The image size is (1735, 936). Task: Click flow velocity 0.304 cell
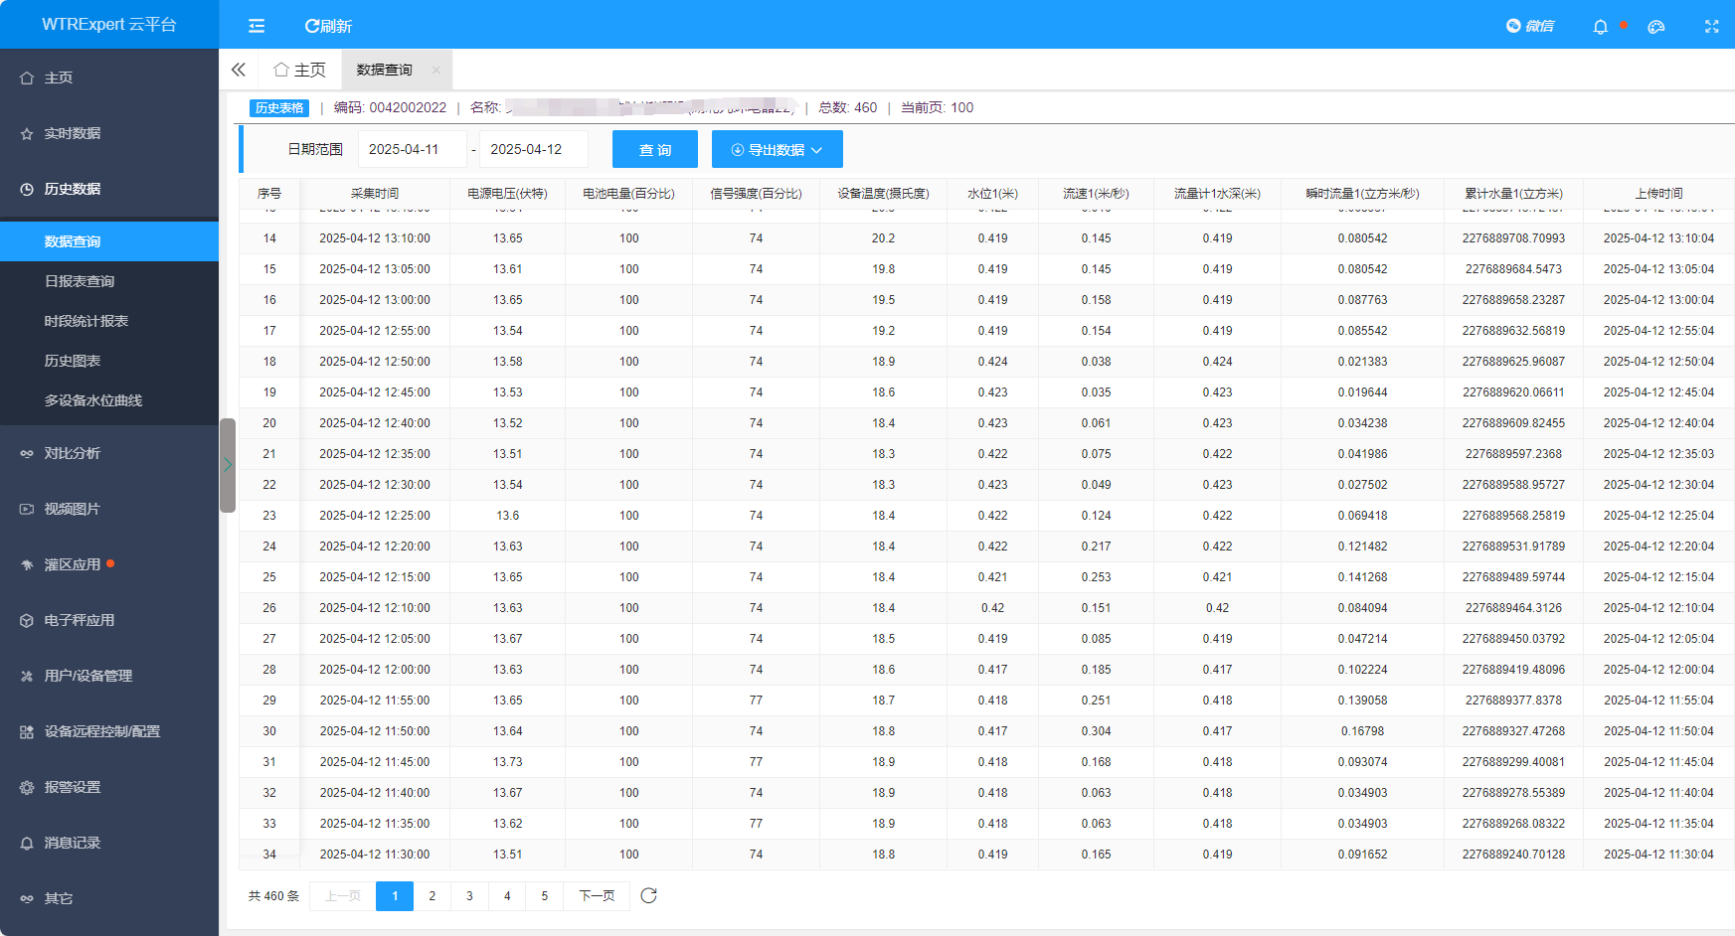pos(1096,731)
